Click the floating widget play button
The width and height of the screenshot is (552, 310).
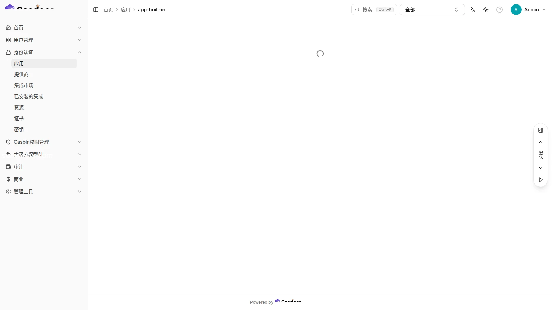pyautogui.click(x=541, y=180)
